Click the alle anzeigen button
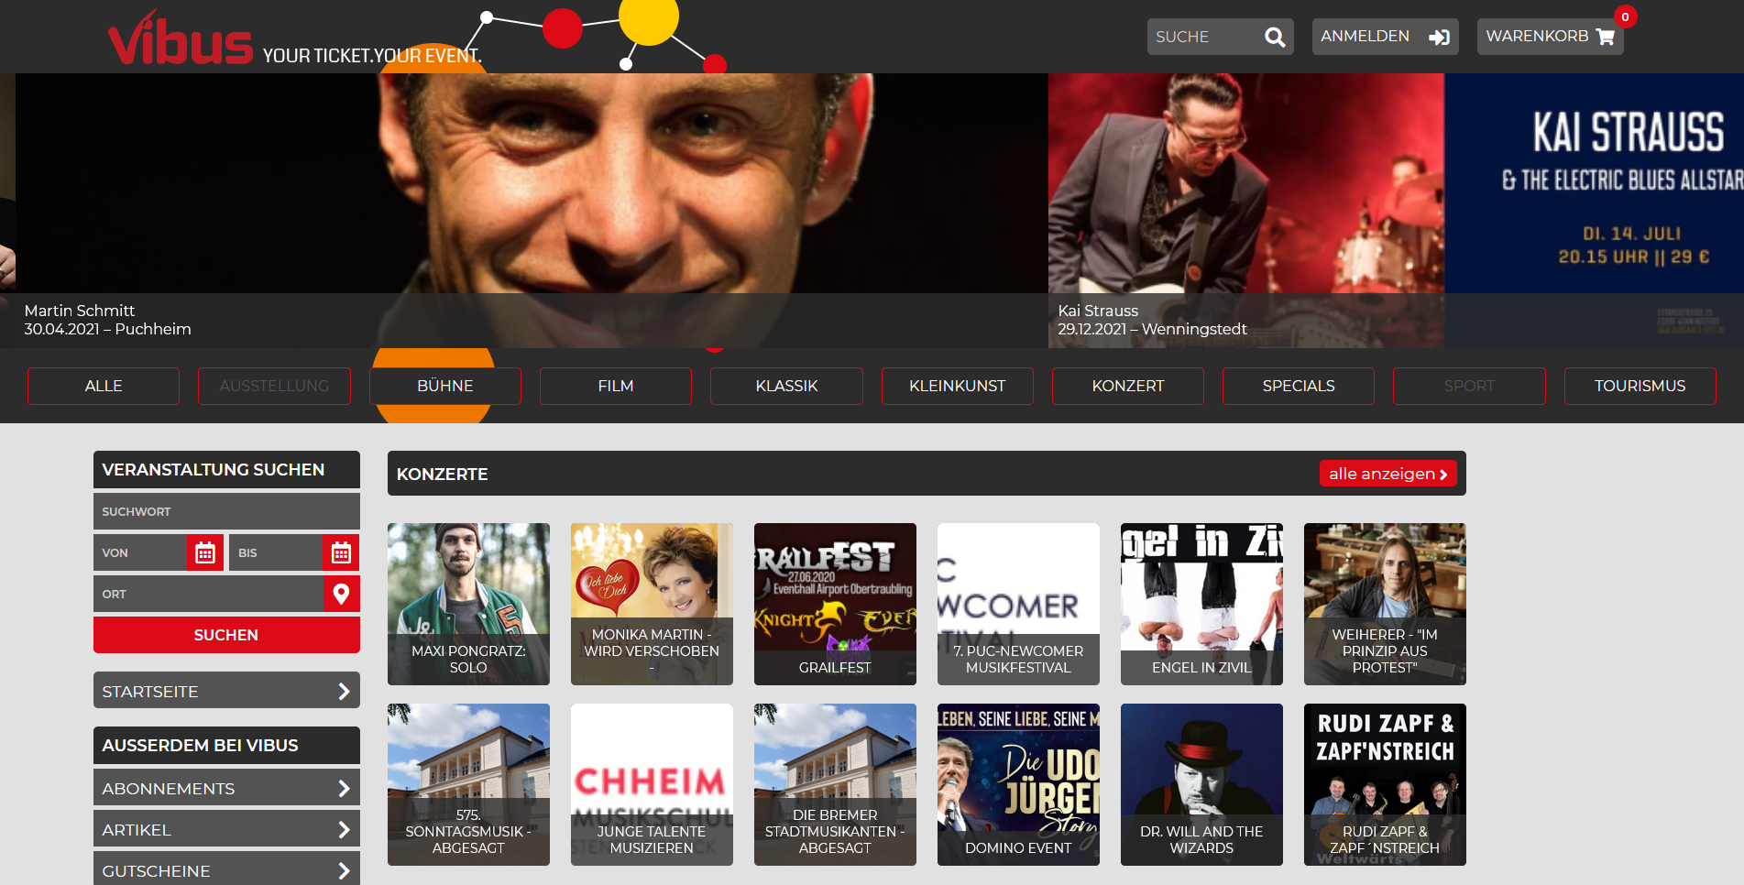 [1388, 474]
